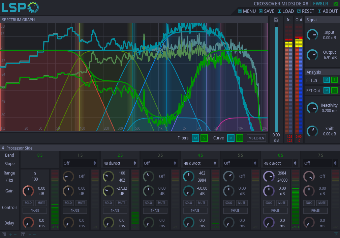Click the UI scaling window icon in bottom bar
Screen dimensions: 340x238
coord(4,235)
